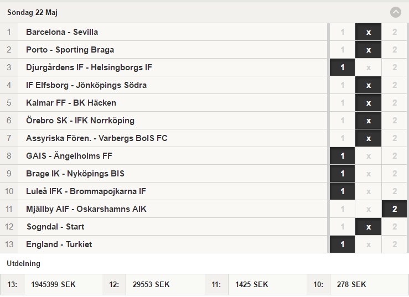Select 1 for England - Turkiet
Screen dimensions: 409x297
[342, 244]
